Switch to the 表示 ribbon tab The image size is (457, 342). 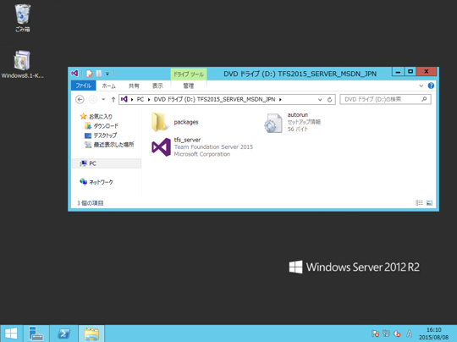tap(157, 85)
